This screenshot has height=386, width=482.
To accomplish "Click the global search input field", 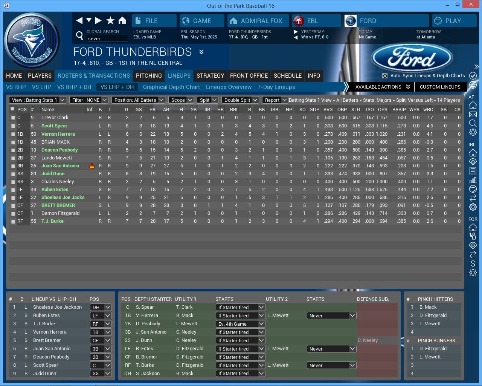I will [107, 38].
